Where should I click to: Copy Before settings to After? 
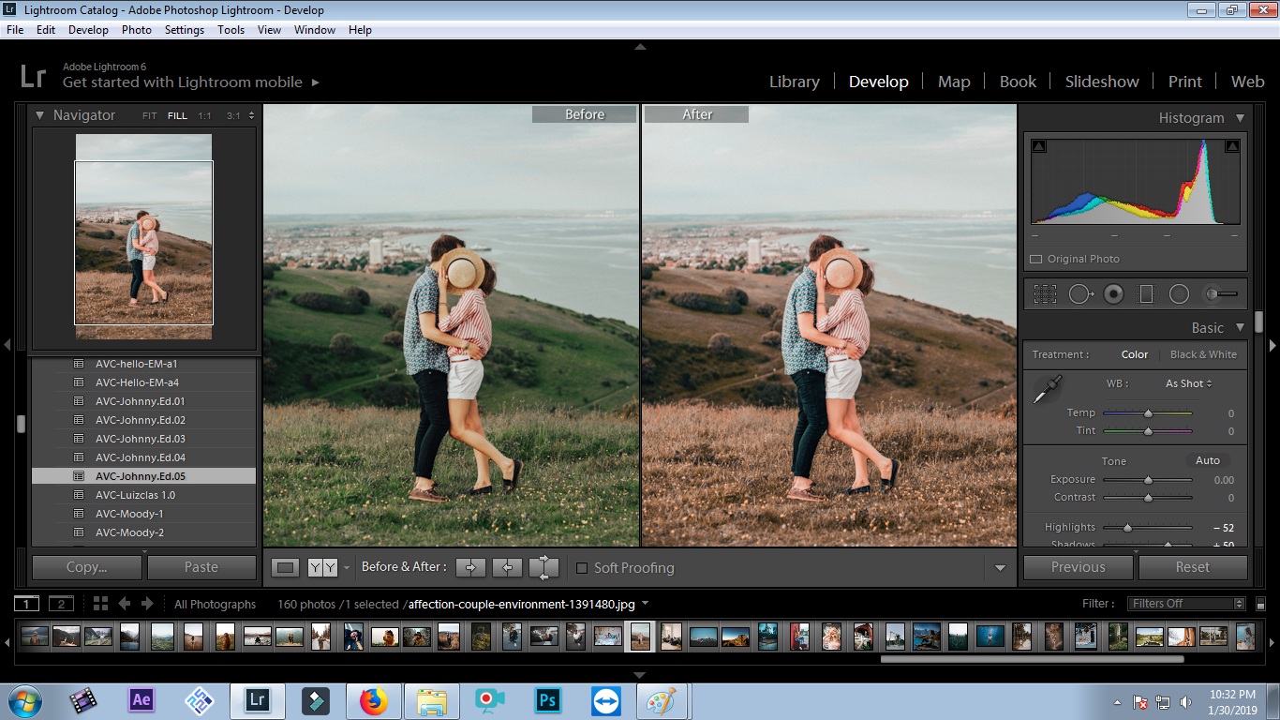pos(471,567)
